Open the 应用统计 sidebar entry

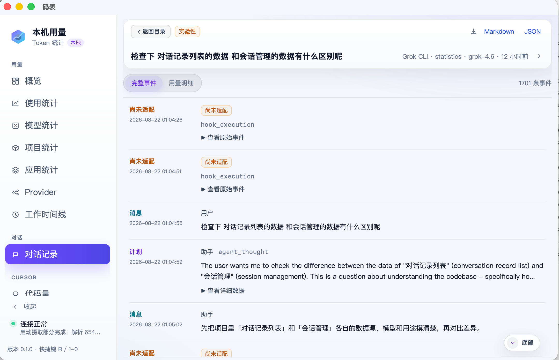coord(58,170)
